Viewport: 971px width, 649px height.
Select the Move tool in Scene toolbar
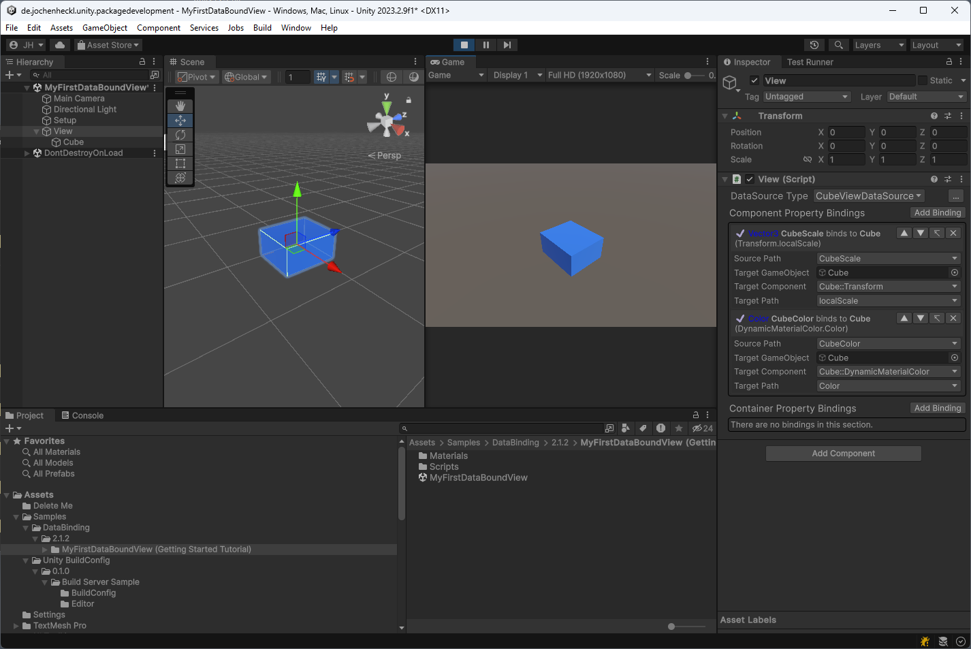coord(180,121)
